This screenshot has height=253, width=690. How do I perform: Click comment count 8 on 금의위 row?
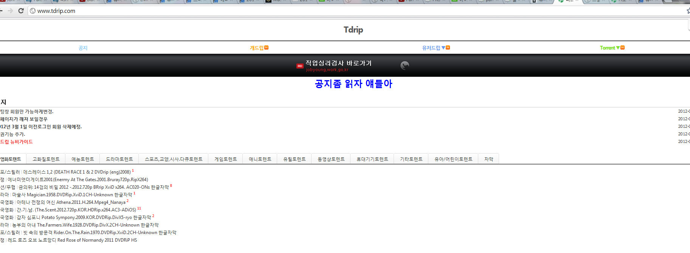[x=171, y=186]
